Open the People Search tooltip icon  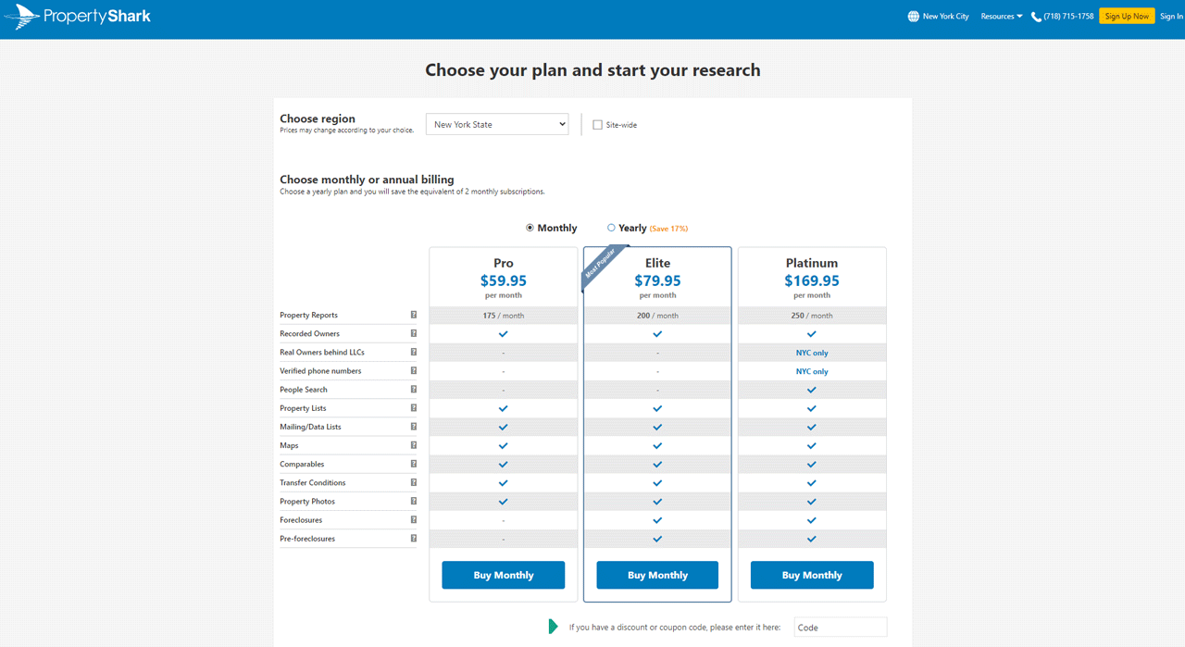click(413, 390)
